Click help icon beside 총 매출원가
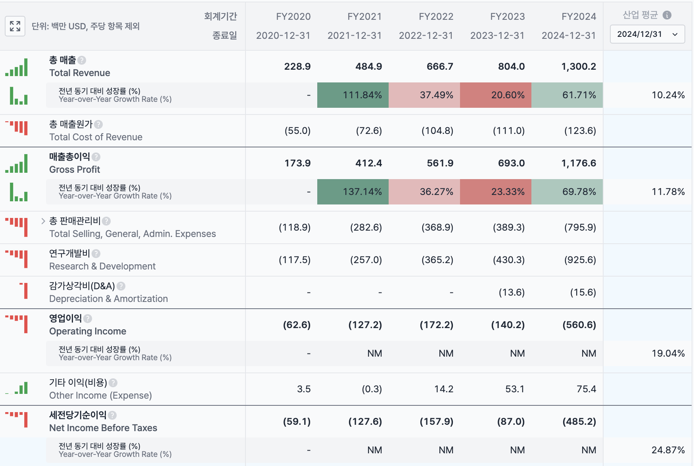This screenshot has width=694, height=466. pos(98,124)
